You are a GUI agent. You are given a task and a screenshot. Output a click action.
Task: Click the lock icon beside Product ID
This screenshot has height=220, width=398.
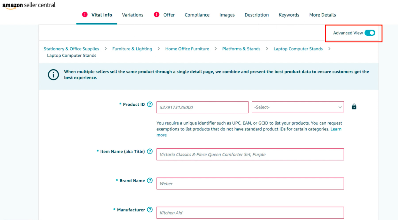(x=354, y=107)
